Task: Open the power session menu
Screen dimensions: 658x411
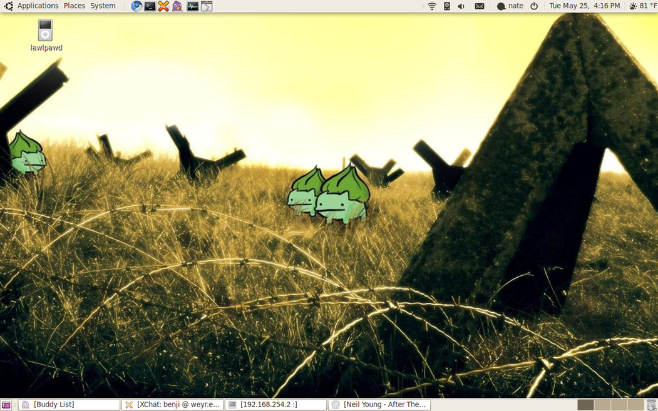Action: pos(534,6)
